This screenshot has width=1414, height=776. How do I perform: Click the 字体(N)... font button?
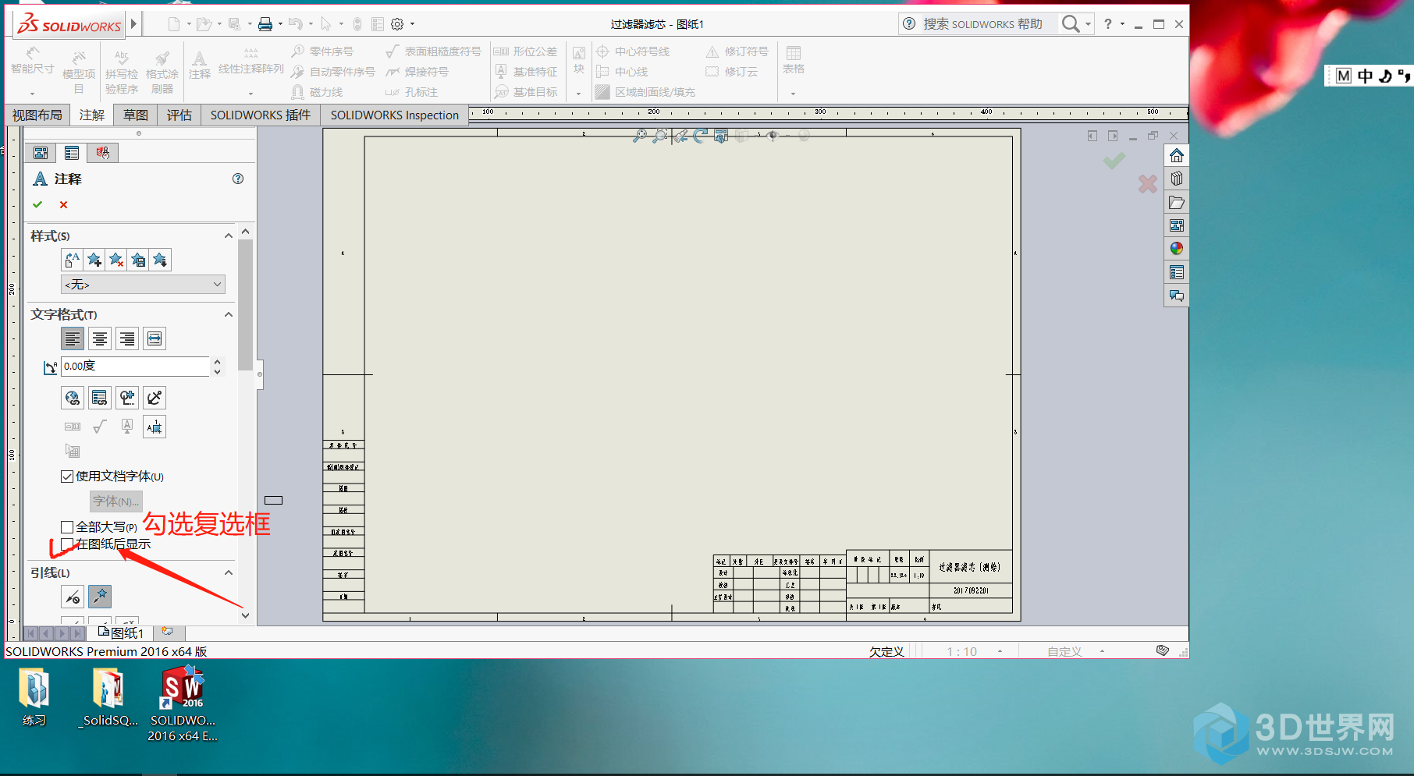point(116,501)
